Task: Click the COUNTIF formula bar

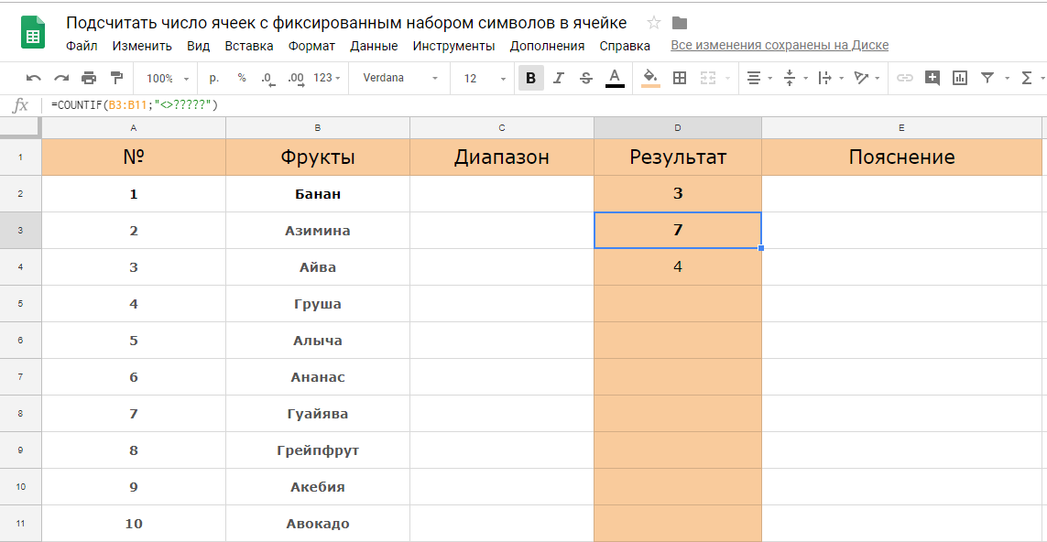Action: pos(544,104)
